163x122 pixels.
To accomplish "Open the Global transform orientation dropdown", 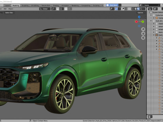I will 45,9.
